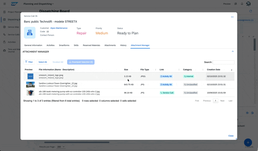This screenshot has height=151, width=258.
Task: Click Unclassified tag for Sardine-Lookout-Tower image
Action: (190, 85)
